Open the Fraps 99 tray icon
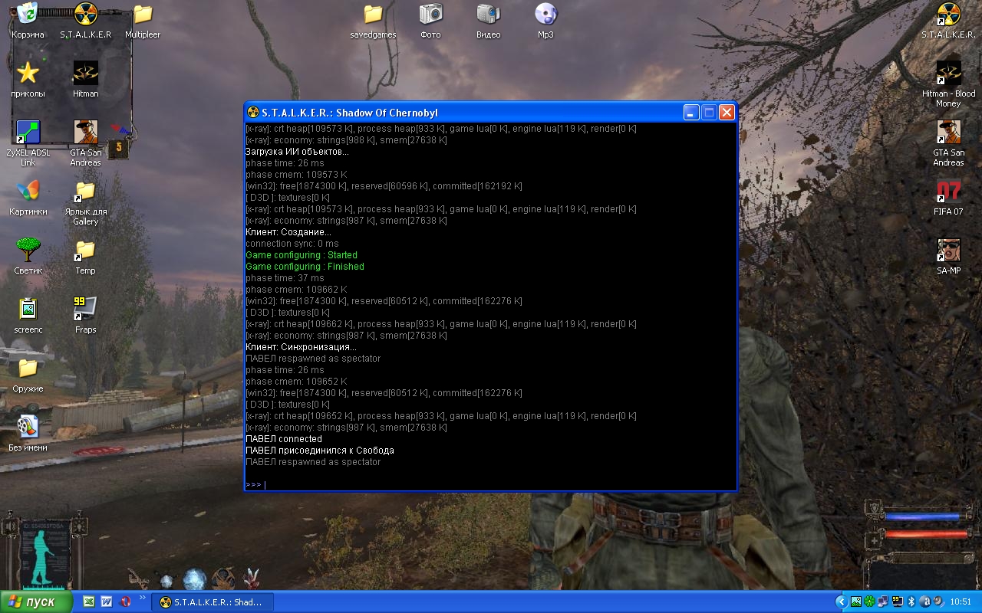 (898, 602)
